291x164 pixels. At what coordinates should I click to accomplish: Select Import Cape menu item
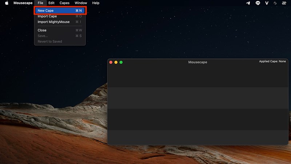[x=47, y=16]
